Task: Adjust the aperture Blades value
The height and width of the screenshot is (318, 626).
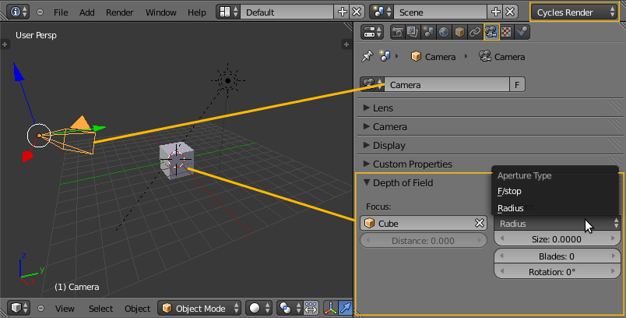Action: click(x=557, y=256)
